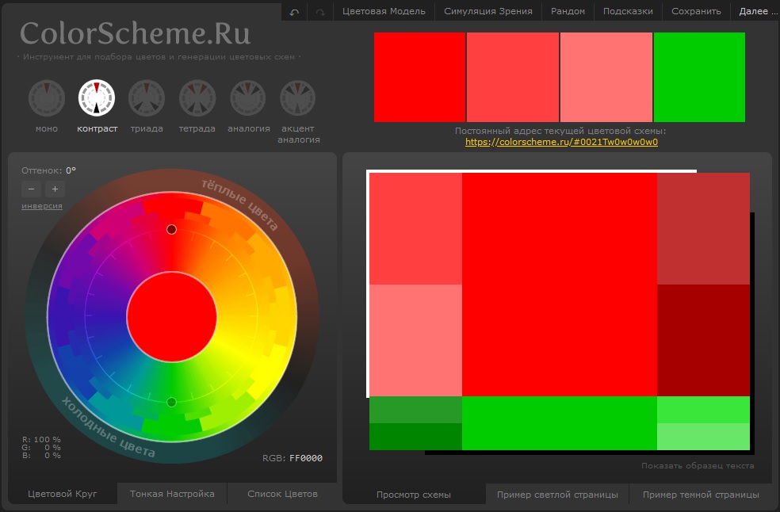Click the darkest green block in preview
The width and height of the screenshot is (780, 512).
pos(416,437)
